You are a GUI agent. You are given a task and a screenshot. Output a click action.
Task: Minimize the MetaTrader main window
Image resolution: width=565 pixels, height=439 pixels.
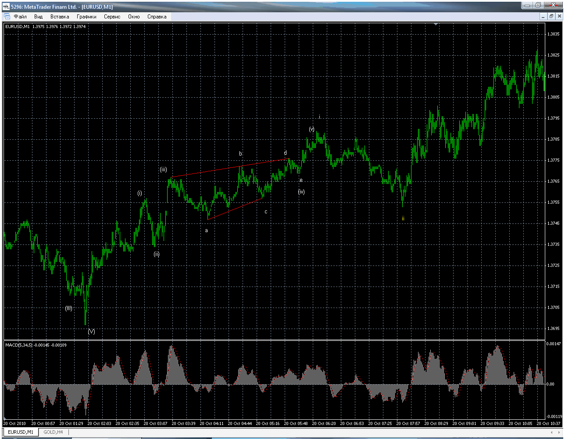coord(528,5)
